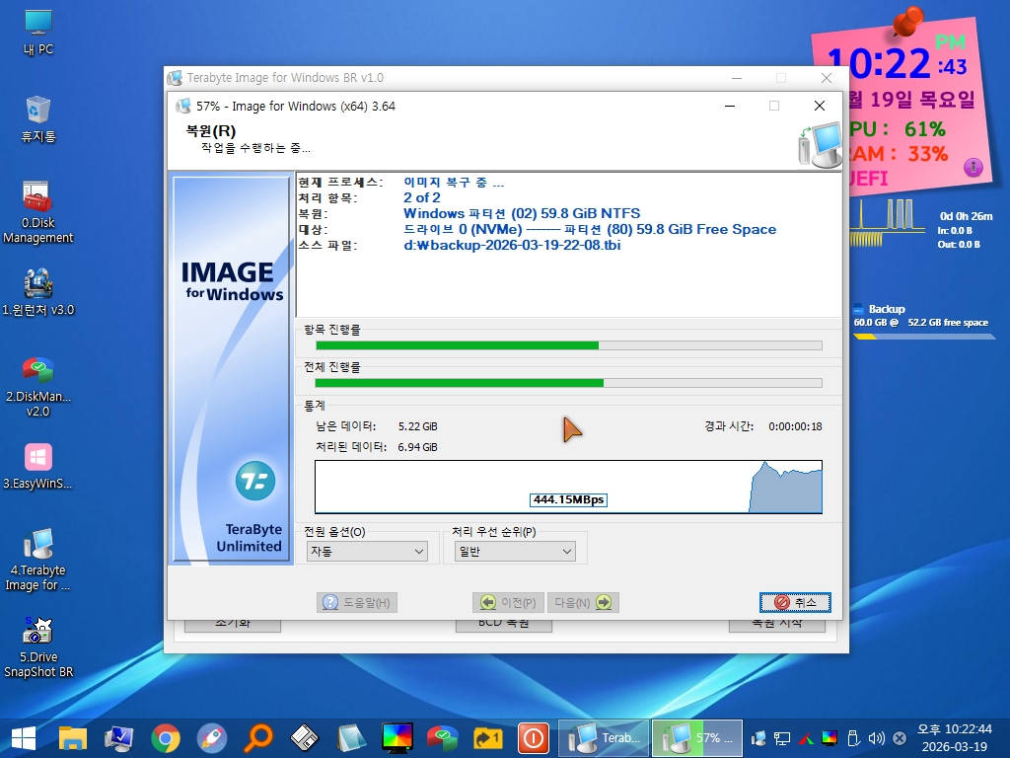Click the 444.15MBps throughput graph
Viewport: 1010px width, 758px height.
click(x=568, y=487)
